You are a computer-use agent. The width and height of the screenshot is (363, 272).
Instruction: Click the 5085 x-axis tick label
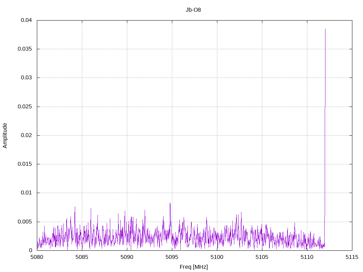tap(82, 257)
